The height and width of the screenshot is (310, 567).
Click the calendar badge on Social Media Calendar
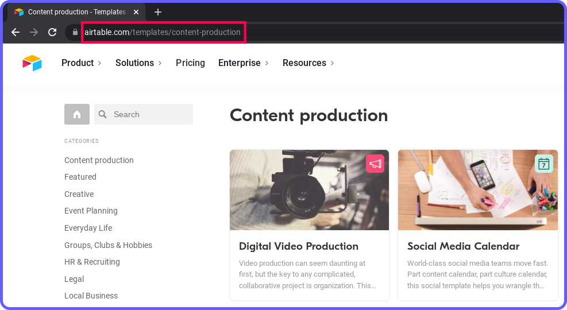tap(544, 164)
